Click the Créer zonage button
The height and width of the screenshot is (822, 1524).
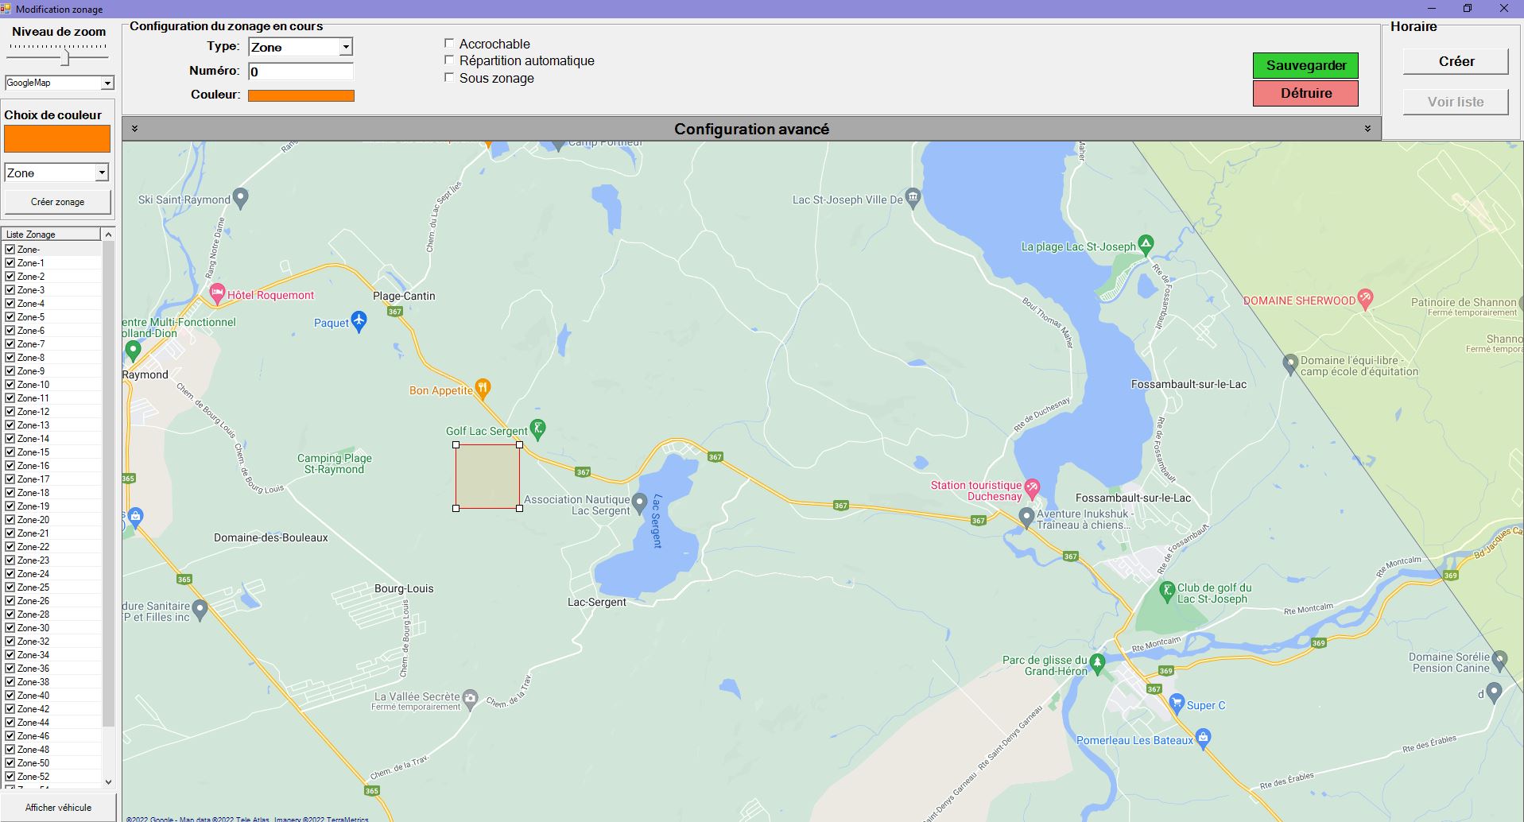click(58, 202)
